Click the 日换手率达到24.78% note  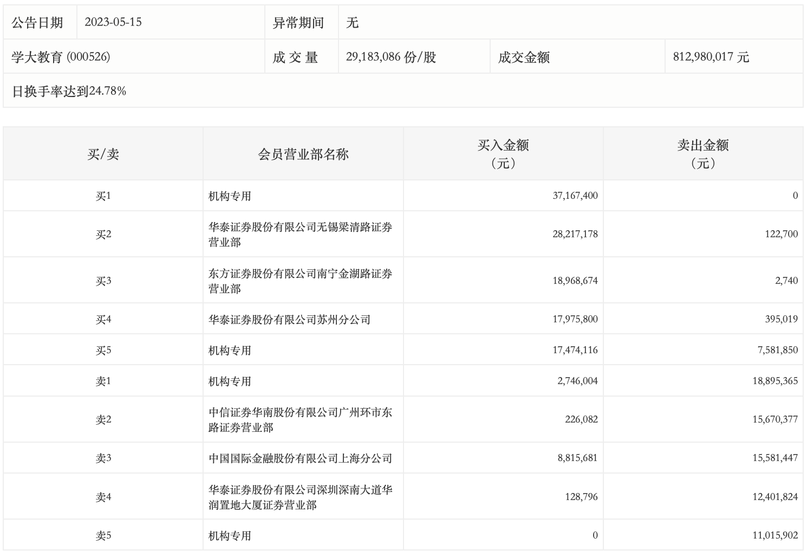pyautogui.click(x=69, y=91)
